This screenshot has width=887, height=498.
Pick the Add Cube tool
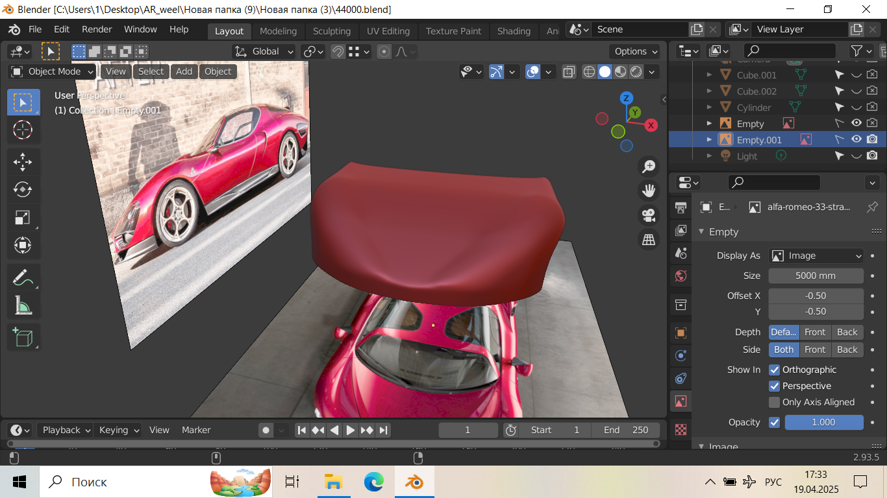(x=23, y=337)
